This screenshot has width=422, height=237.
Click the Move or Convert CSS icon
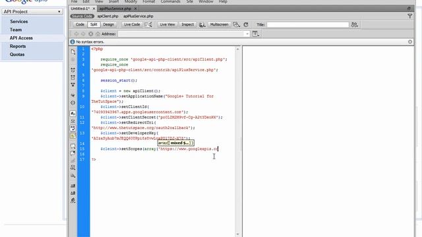point(73,176)
